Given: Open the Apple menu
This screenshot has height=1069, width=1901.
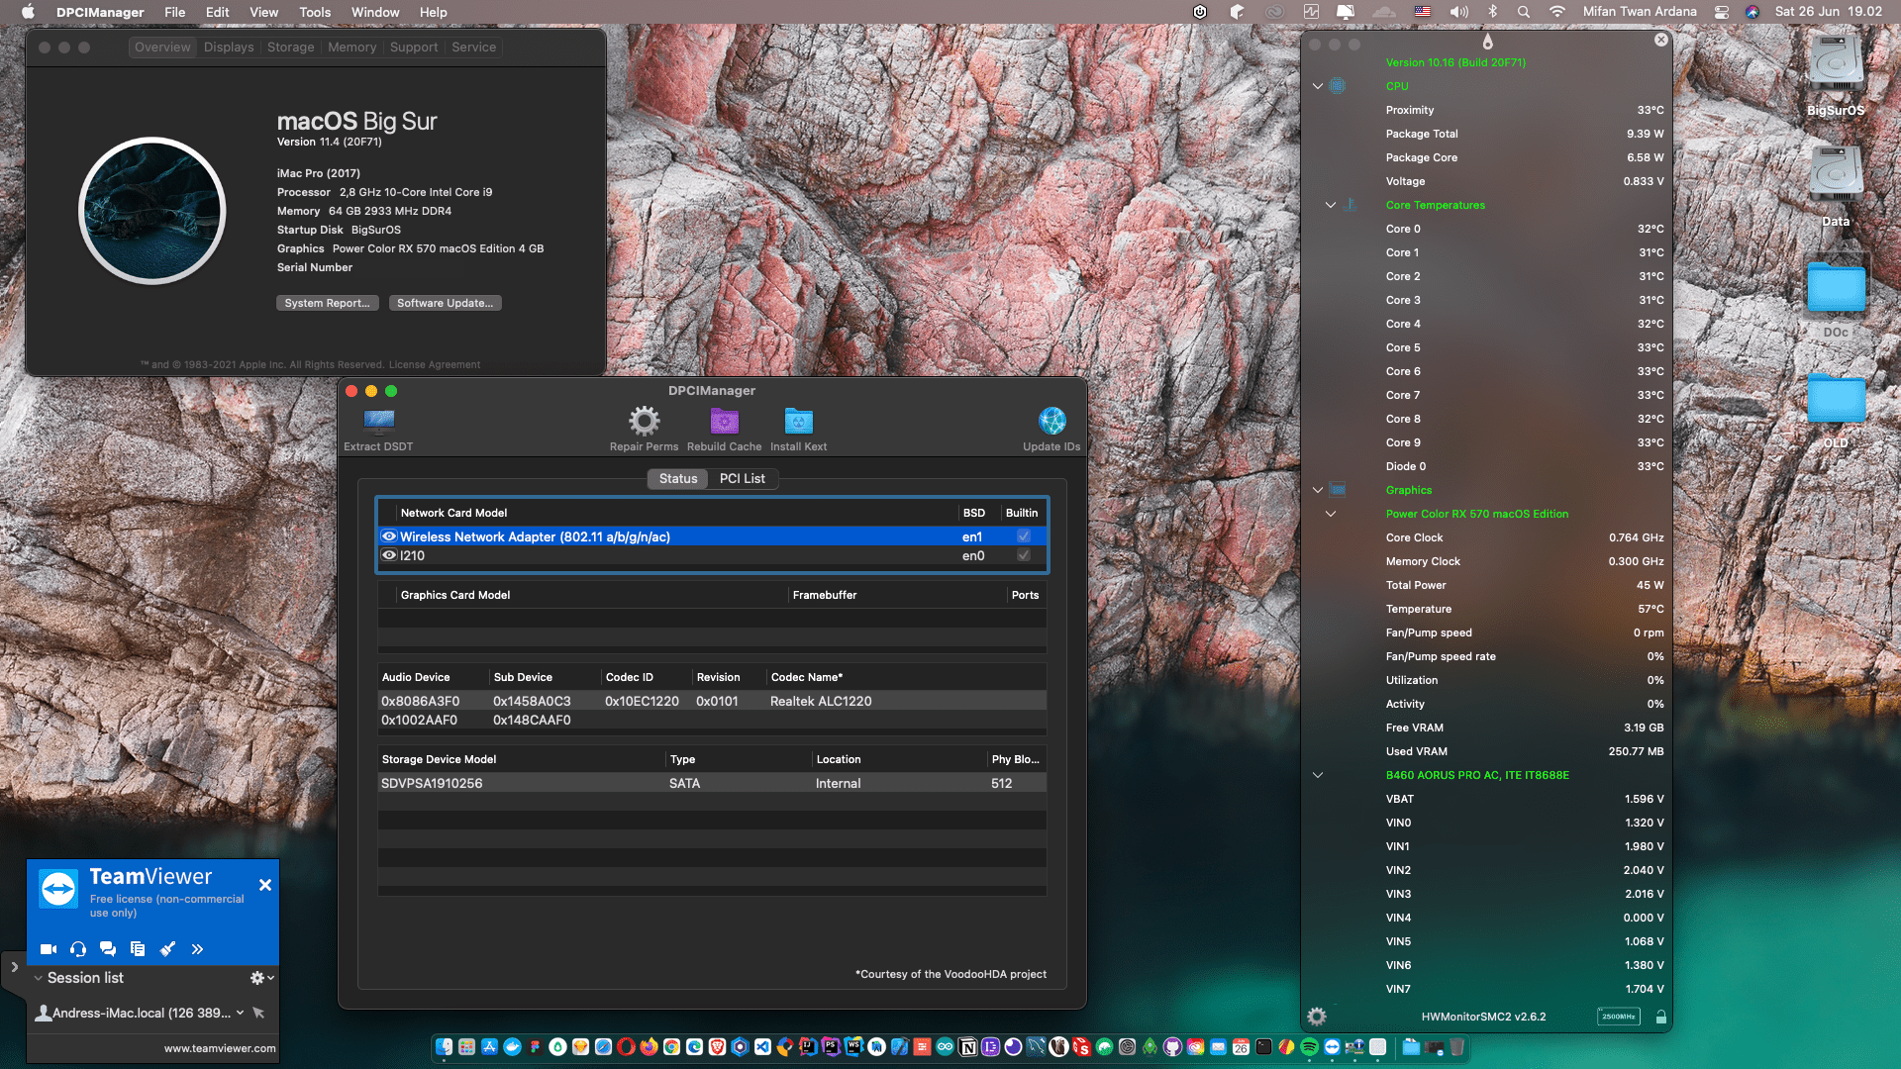Looking at the screenshot, I should 28,12.
